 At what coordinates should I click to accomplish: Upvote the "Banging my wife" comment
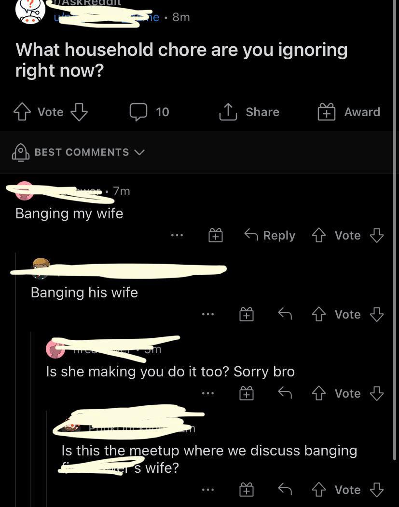click(319, 235)
